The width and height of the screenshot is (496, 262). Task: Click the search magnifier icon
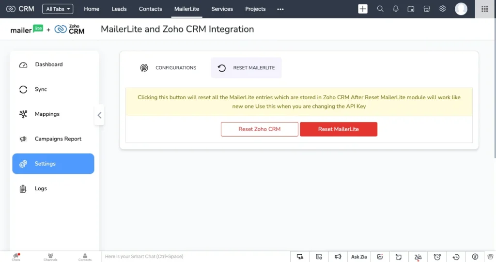click(x=380, y=9)
